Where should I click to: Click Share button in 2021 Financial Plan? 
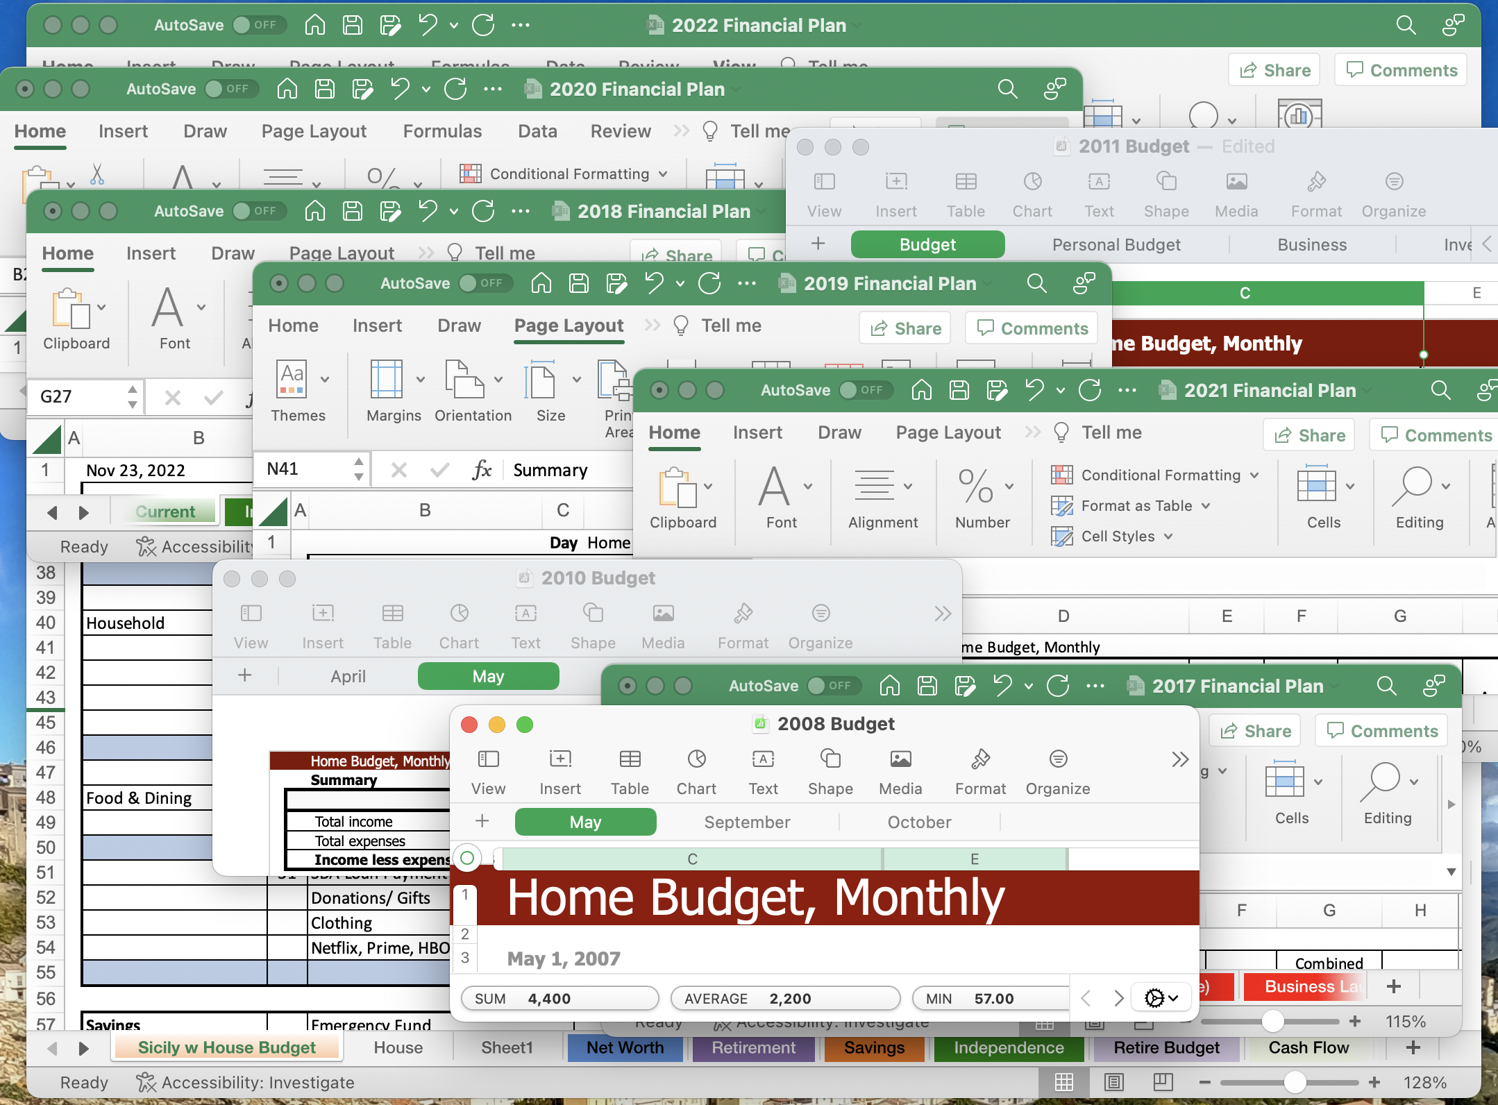pos(1309,435)
